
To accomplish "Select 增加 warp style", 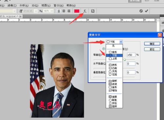I will coord(114,90).
